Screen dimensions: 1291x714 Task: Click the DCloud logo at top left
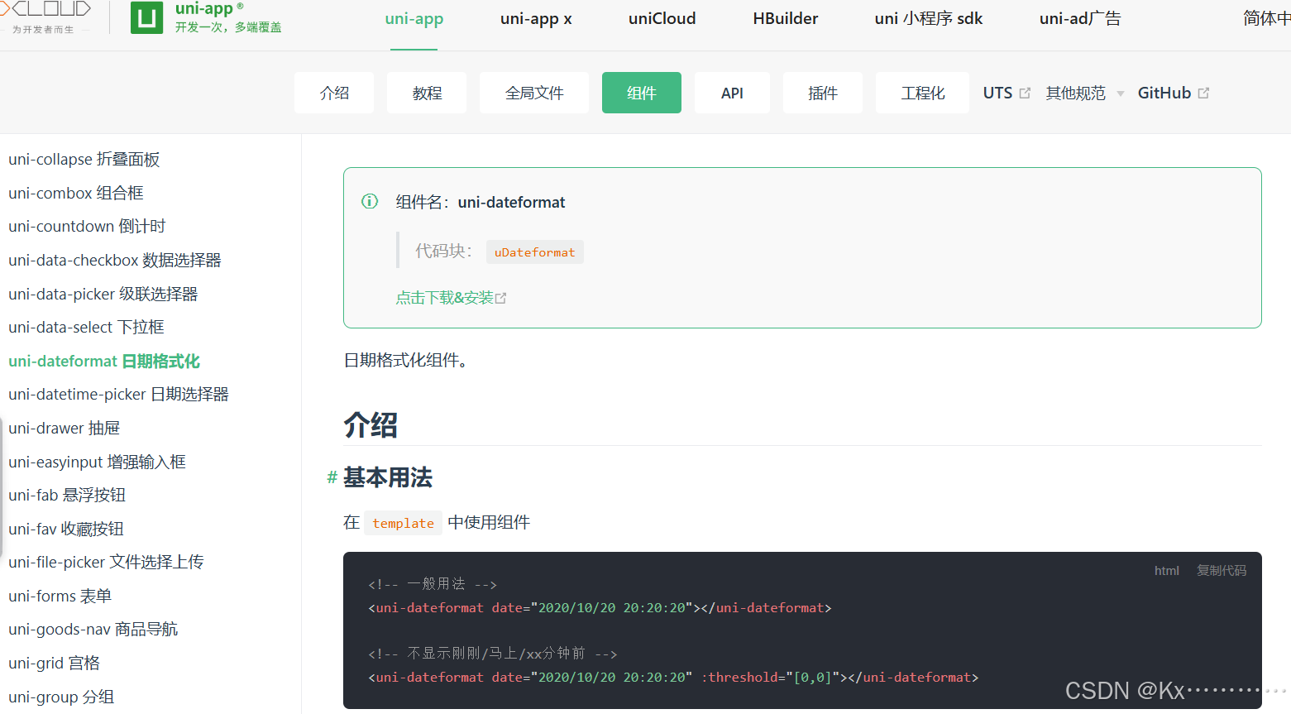pyautogui.click(x=45, y=17)
